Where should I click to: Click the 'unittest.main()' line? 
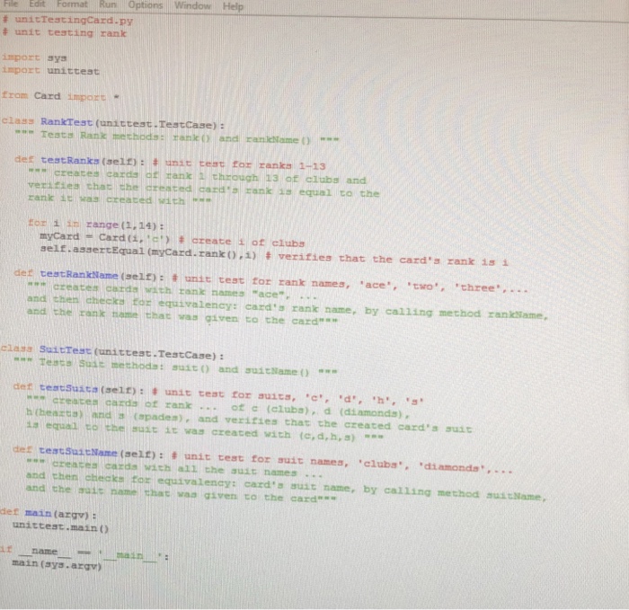click(60, 526)
